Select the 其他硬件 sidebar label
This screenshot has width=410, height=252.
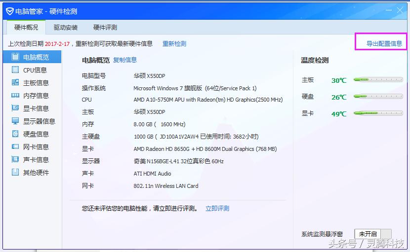pyautogui.click(x=36, y=172)
